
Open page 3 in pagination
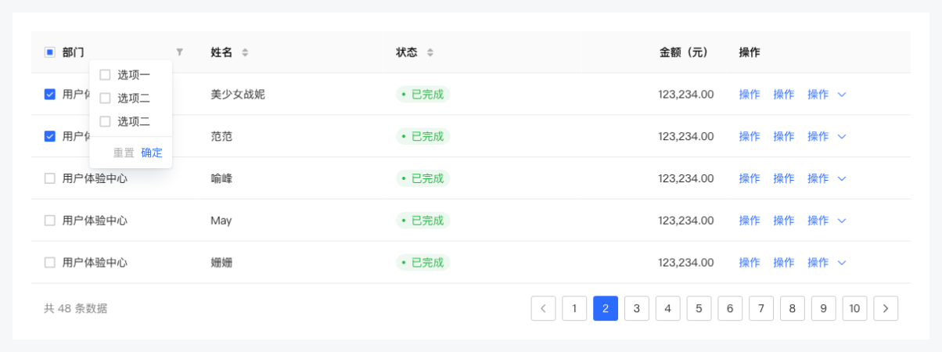[636, 308]
